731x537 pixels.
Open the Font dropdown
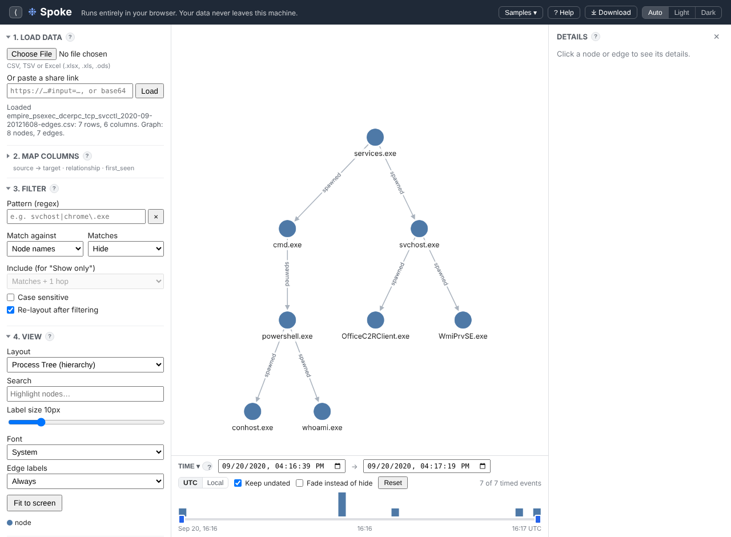[x=85, y=452]
